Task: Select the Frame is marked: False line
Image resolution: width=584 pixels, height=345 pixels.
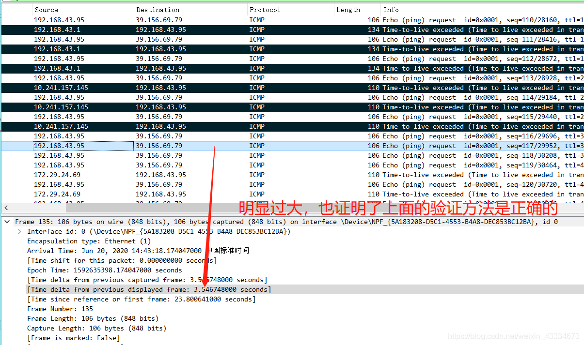Action: pos(73,338)
